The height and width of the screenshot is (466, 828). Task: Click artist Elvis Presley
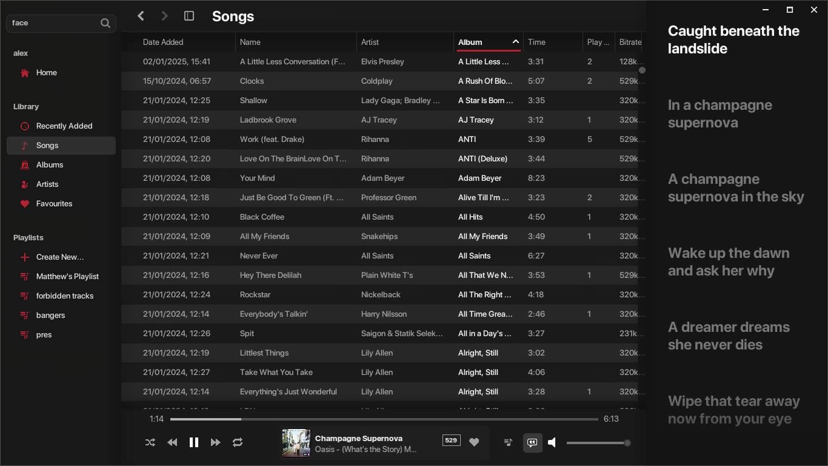[382, 62]
